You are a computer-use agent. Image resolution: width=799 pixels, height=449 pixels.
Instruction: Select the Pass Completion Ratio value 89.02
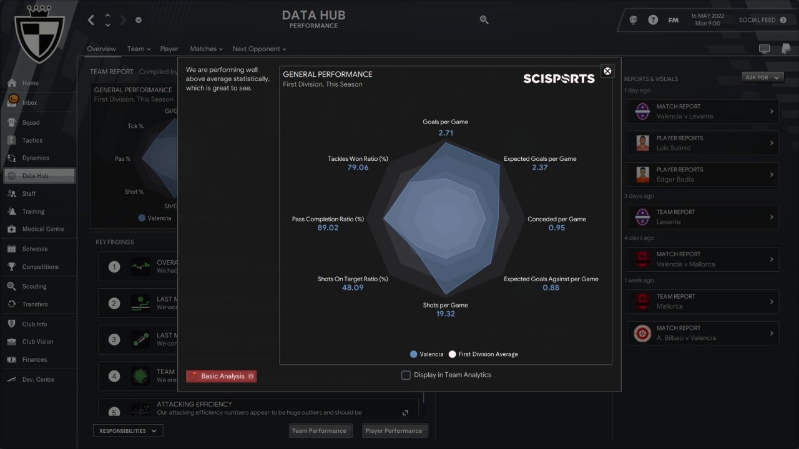point(328,228)
